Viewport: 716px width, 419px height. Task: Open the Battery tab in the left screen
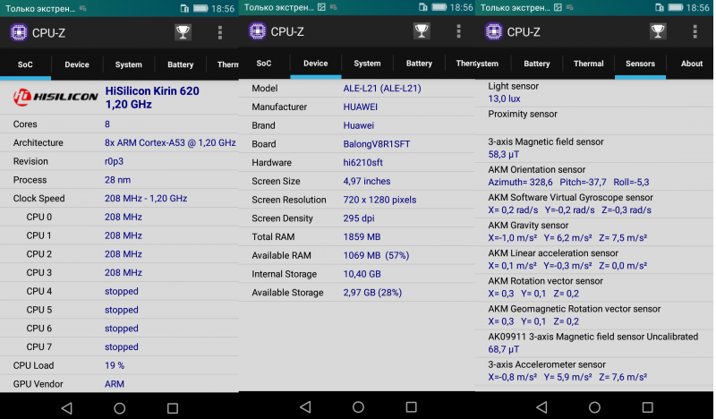181,64
